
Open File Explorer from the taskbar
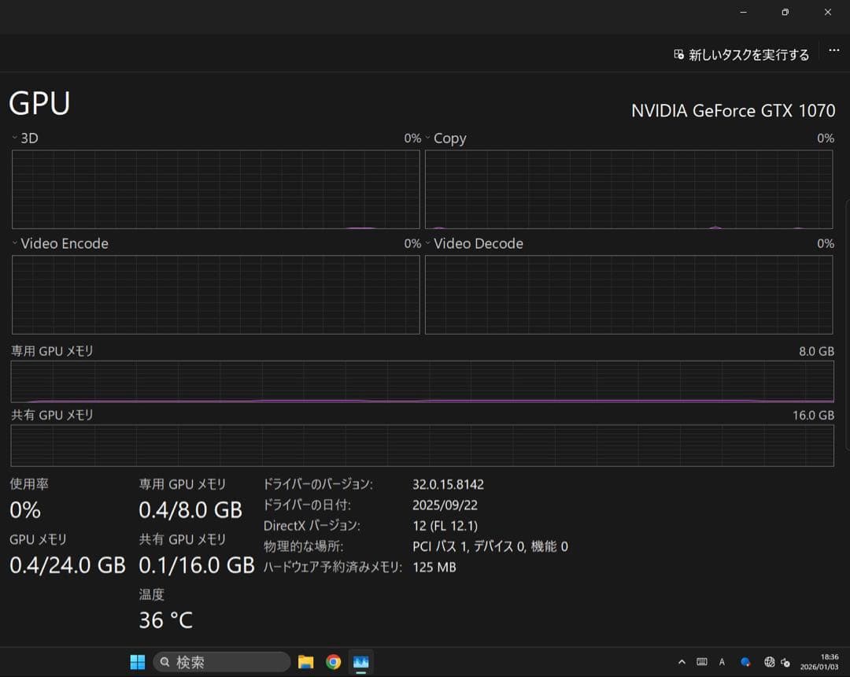coord(306,662)
